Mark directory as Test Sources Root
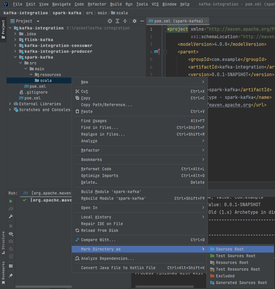 click(240, 256)
